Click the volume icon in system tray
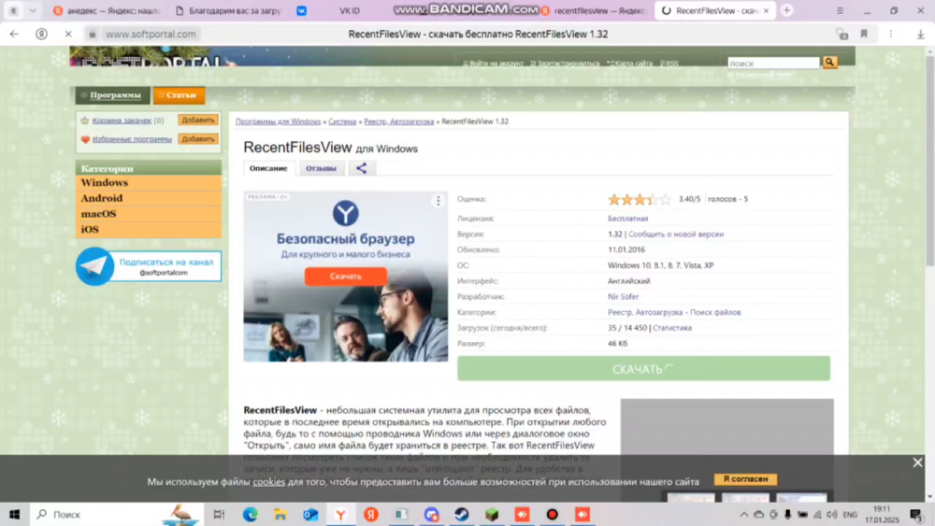This screenshot has width=935, height=526. coord(832,515)
